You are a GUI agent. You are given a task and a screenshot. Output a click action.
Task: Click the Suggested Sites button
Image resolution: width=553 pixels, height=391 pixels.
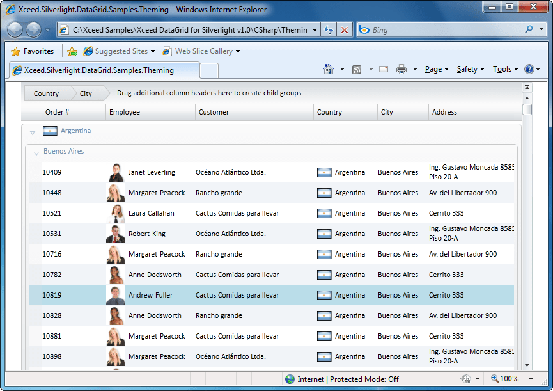point(123,51)
